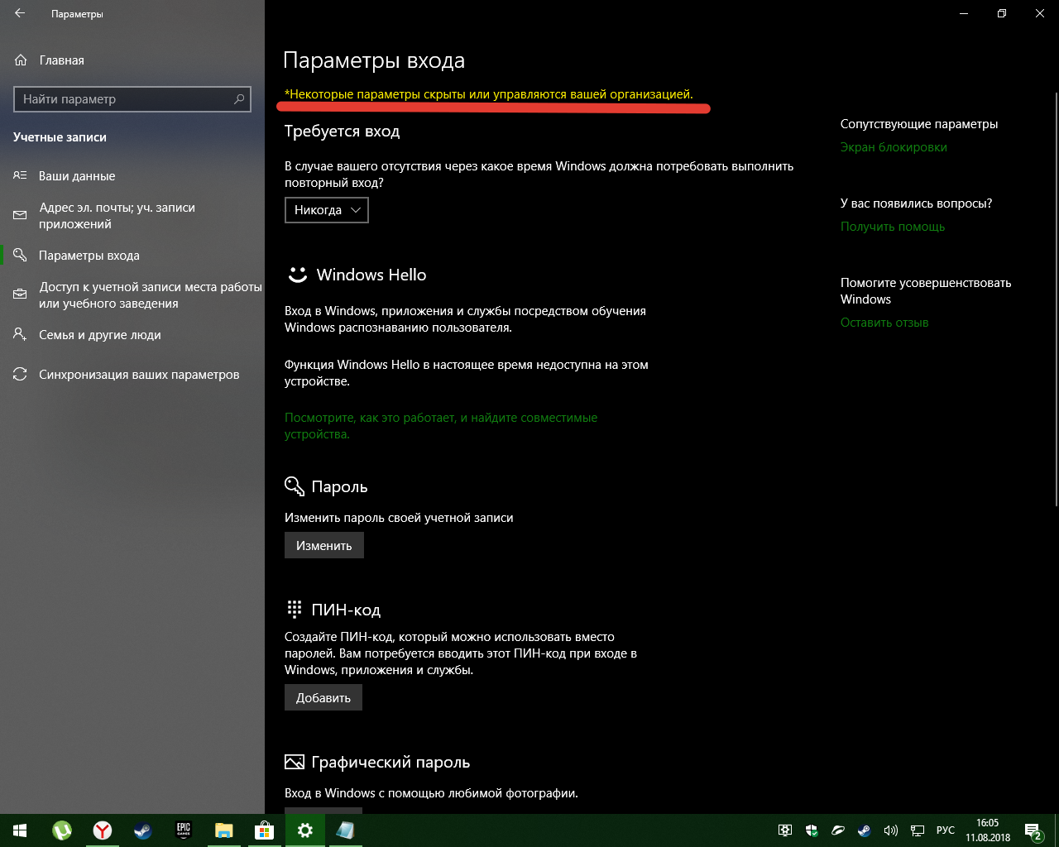This screenshot has height=847, width=1059.
Task: Click the yellow organization-managed notice text
Action: [x=489, y=94]
